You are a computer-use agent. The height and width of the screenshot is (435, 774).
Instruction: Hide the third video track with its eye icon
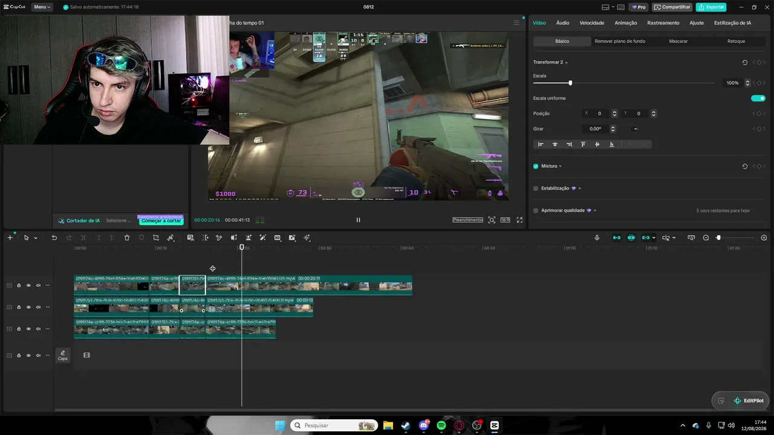coord(28,329)
